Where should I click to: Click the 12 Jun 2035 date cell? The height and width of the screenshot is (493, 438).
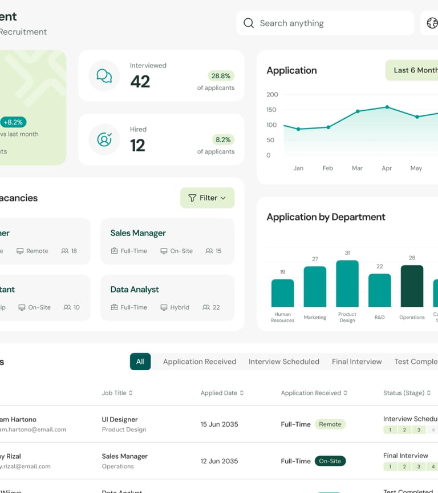pos(219,461)
